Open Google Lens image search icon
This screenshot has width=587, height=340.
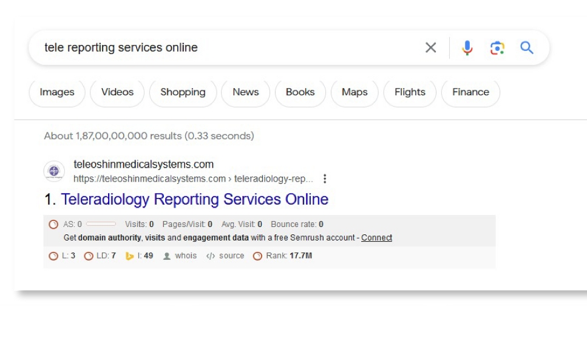tap(497, 48)
